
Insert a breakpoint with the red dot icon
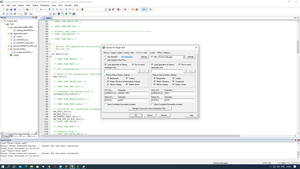125,9
